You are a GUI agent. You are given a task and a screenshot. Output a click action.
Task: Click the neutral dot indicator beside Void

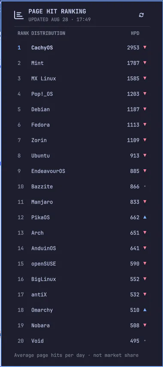145,341
